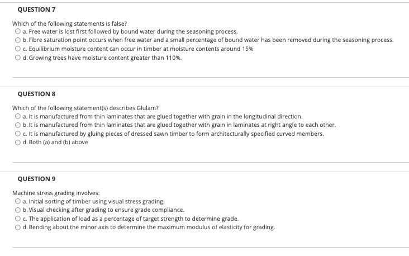The image size is (409, 256).
Task: Click the label text 'Both (a) and (b) above'
Action: click(58, 142)
